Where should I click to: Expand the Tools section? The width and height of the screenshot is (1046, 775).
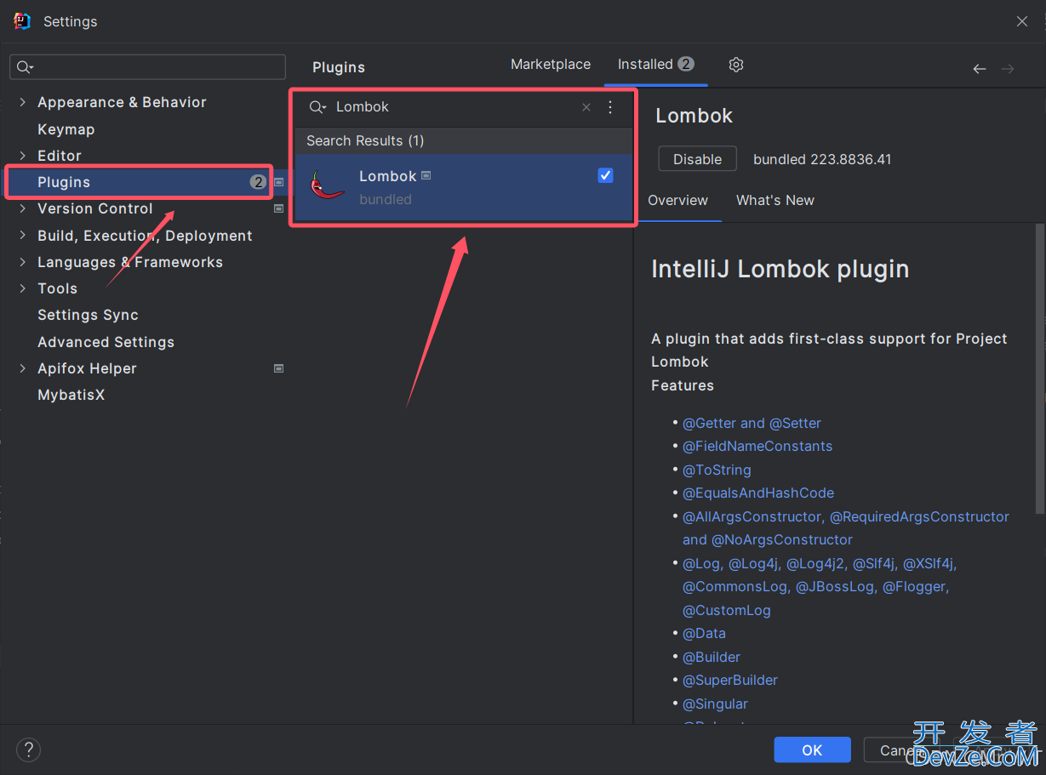pos(22,288)
